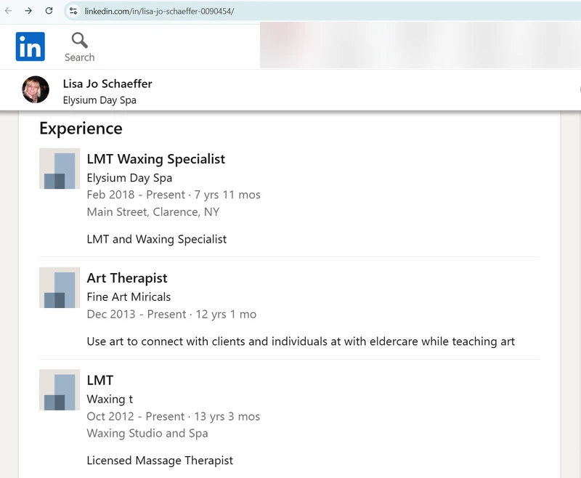Open the Art Therapist position title
This screenshot has width=581, height=478.
[126, 278]
